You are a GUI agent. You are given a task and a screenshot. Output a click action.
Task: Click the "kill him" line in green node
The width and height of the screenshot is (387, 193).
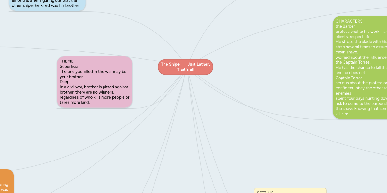point(342,114)
